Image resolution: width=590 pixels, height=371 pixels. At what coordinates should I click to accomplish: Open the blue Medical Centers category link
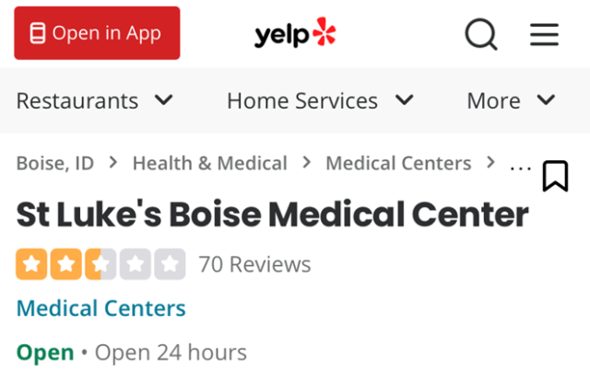tap(101, 308)
